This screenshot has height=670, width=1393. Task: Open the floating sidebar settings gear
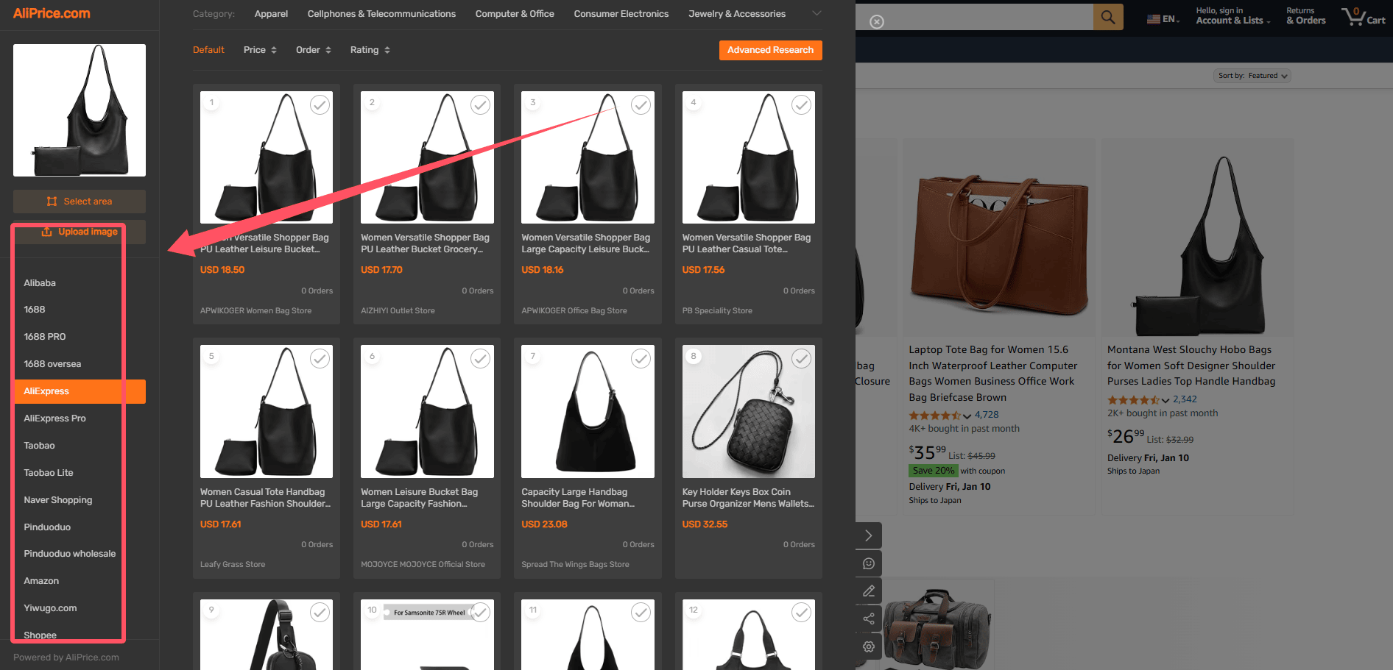[x=869, y=646]
